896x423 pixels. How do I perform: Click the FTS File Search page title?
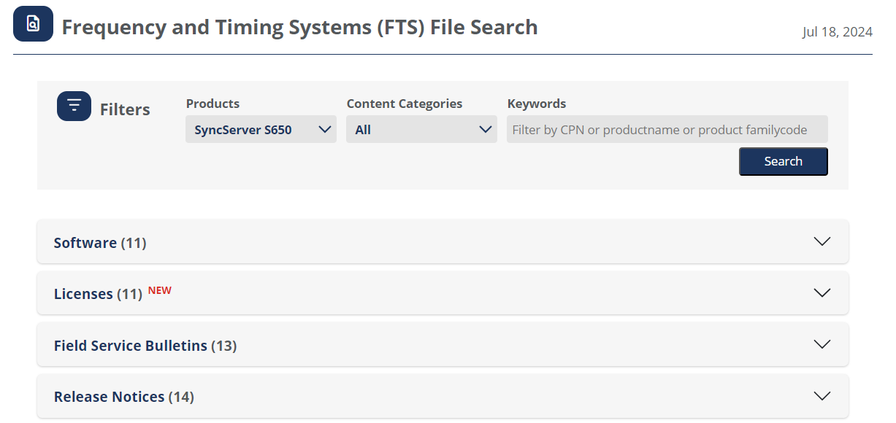(x=299, y=28)
